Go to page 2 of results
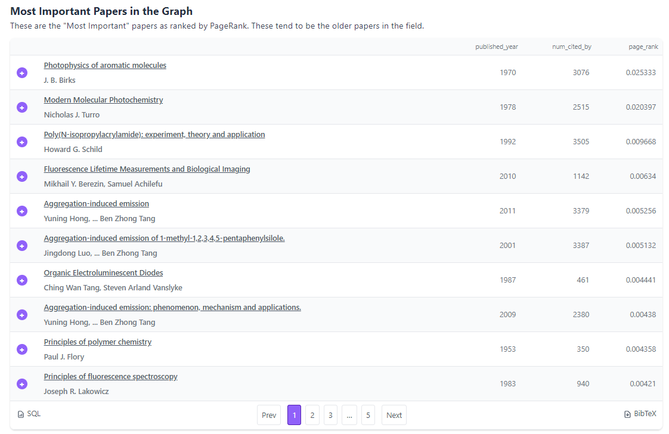The width and height of the screenshot is (669, 434). [x=312, y=415]
